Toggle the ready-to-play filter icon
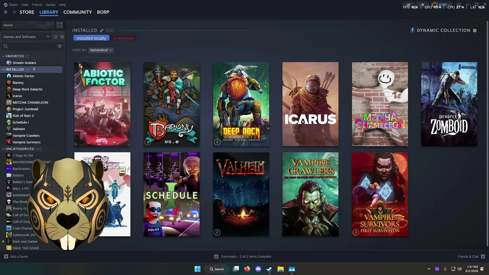The image size is (489, 275). coord(62,37)
